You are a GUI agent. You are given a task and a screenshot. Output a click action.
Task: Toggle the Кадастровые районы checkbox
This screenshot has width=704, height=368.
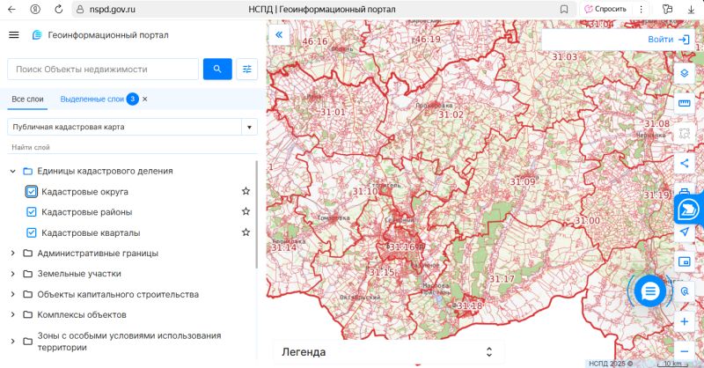32,212
